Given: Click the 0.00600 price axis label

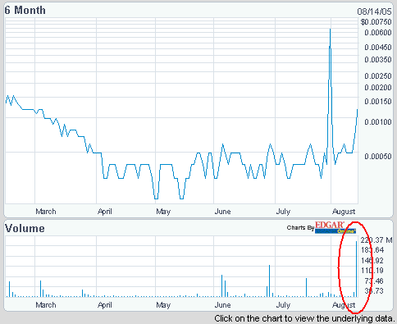Looking at the screenshot, I should tap(378, 33).
